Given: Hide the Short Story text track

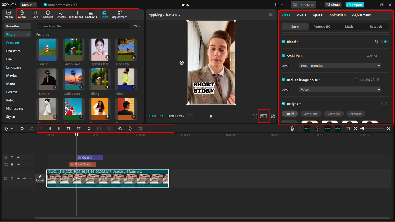Looking at the screenshot, I should [x=18, y=165].
